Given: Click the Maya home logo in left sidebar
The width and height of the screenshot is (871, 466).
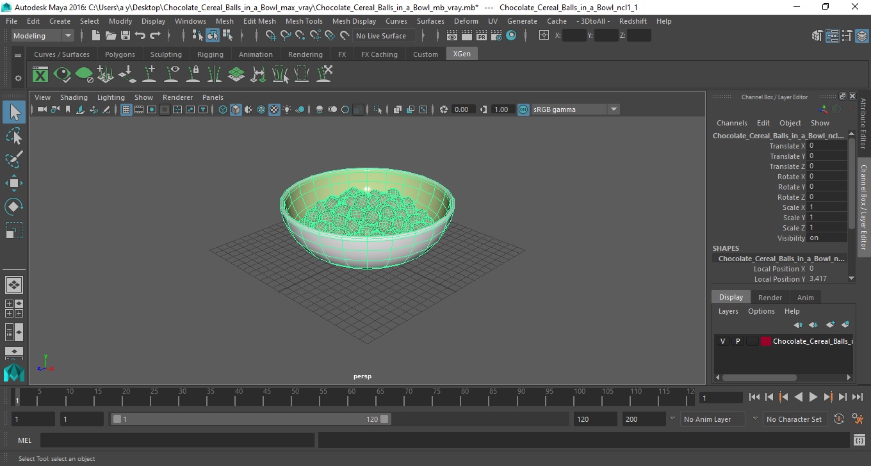Looking at the screenshot, I should [x=13, y=373].
